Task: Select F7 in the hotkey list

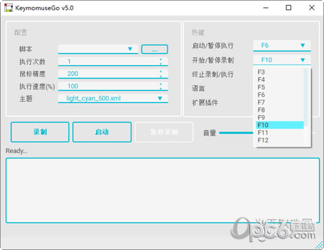Action: click(280, 102)
